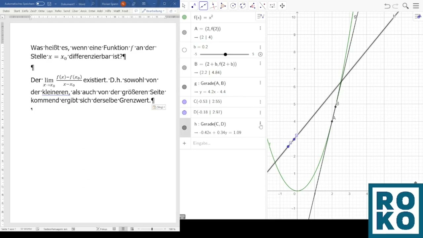The height and width of the screenshot is (238, 423).
Task: Toggle visibility of point A = (2, f(2))
Action: 184,32
